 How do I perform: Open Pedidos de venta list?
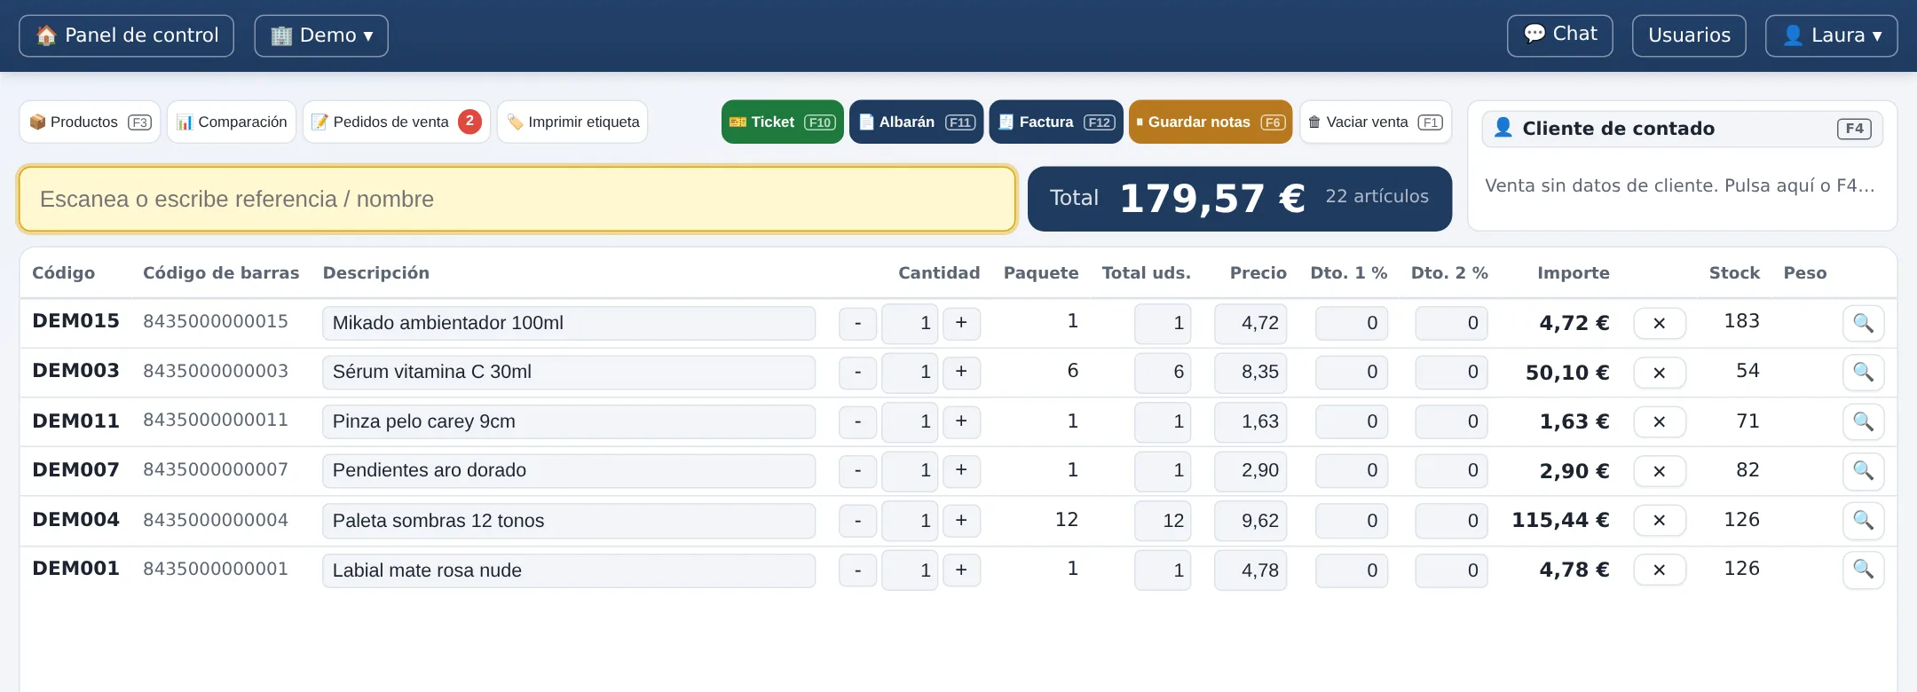point(396,122)
